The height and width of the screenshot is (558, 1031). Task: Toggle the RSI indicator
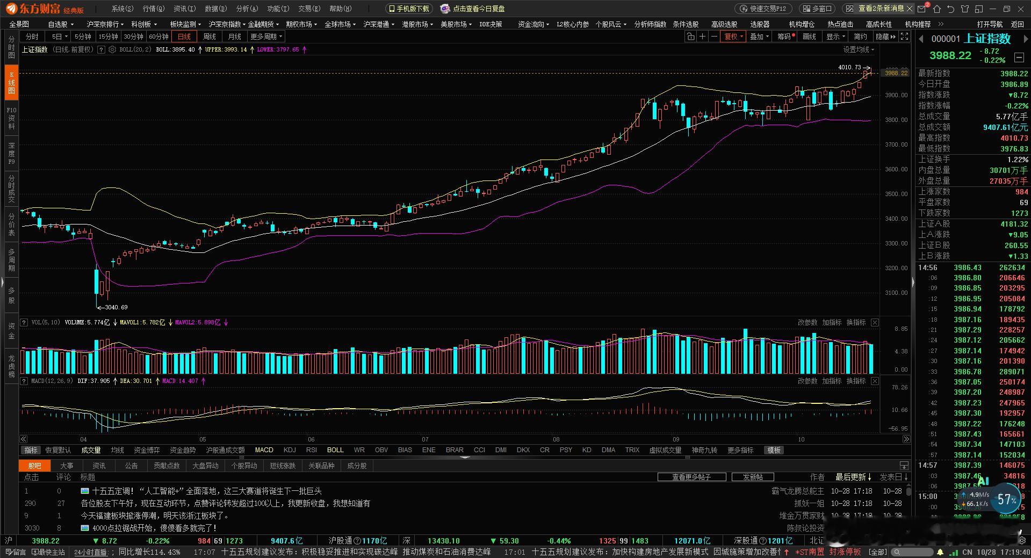tap(312, 450)
